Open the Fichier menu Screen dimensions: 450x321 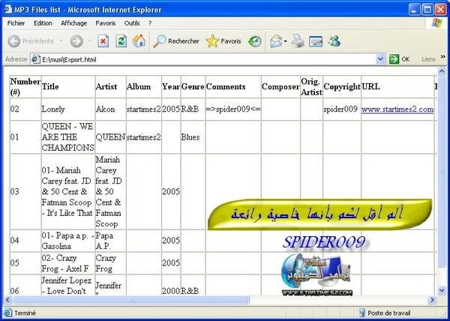pyautogui.click(x=16, y=23)
